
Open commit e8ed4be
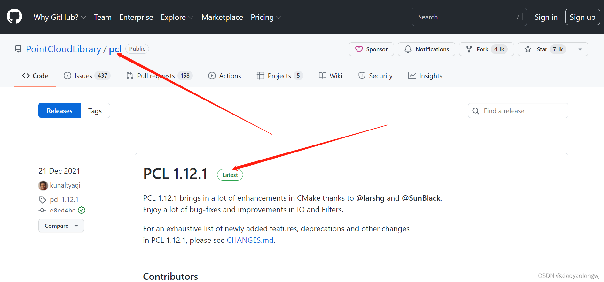pyautogui.click(x=63, y=210)
